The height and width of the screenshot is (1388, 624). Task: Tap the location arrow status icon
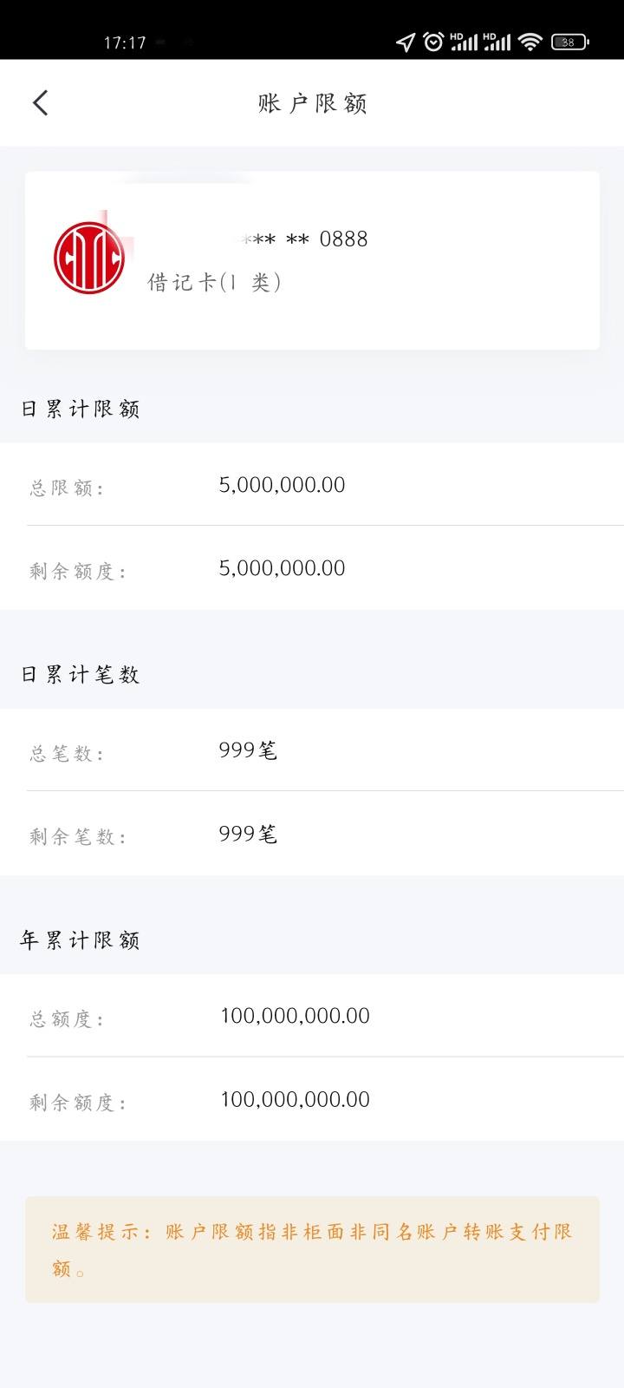click(406, 42)
